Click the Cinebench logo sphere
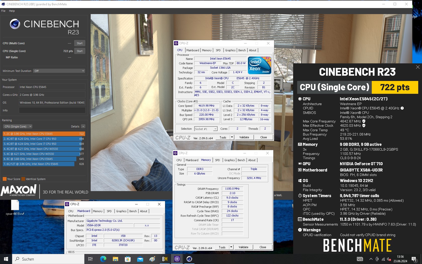The height and width of the screenshot is (264, 422). coord(15,24)
